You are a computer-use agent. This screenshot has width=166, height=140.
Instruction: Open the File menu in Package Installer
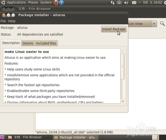pyautogui.click(x=3, y=21)
